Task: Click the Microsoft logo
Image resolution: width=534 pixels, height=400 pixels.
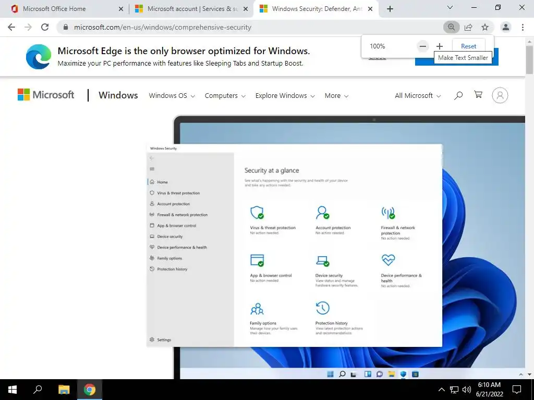Action: click(x=46, y=95)
